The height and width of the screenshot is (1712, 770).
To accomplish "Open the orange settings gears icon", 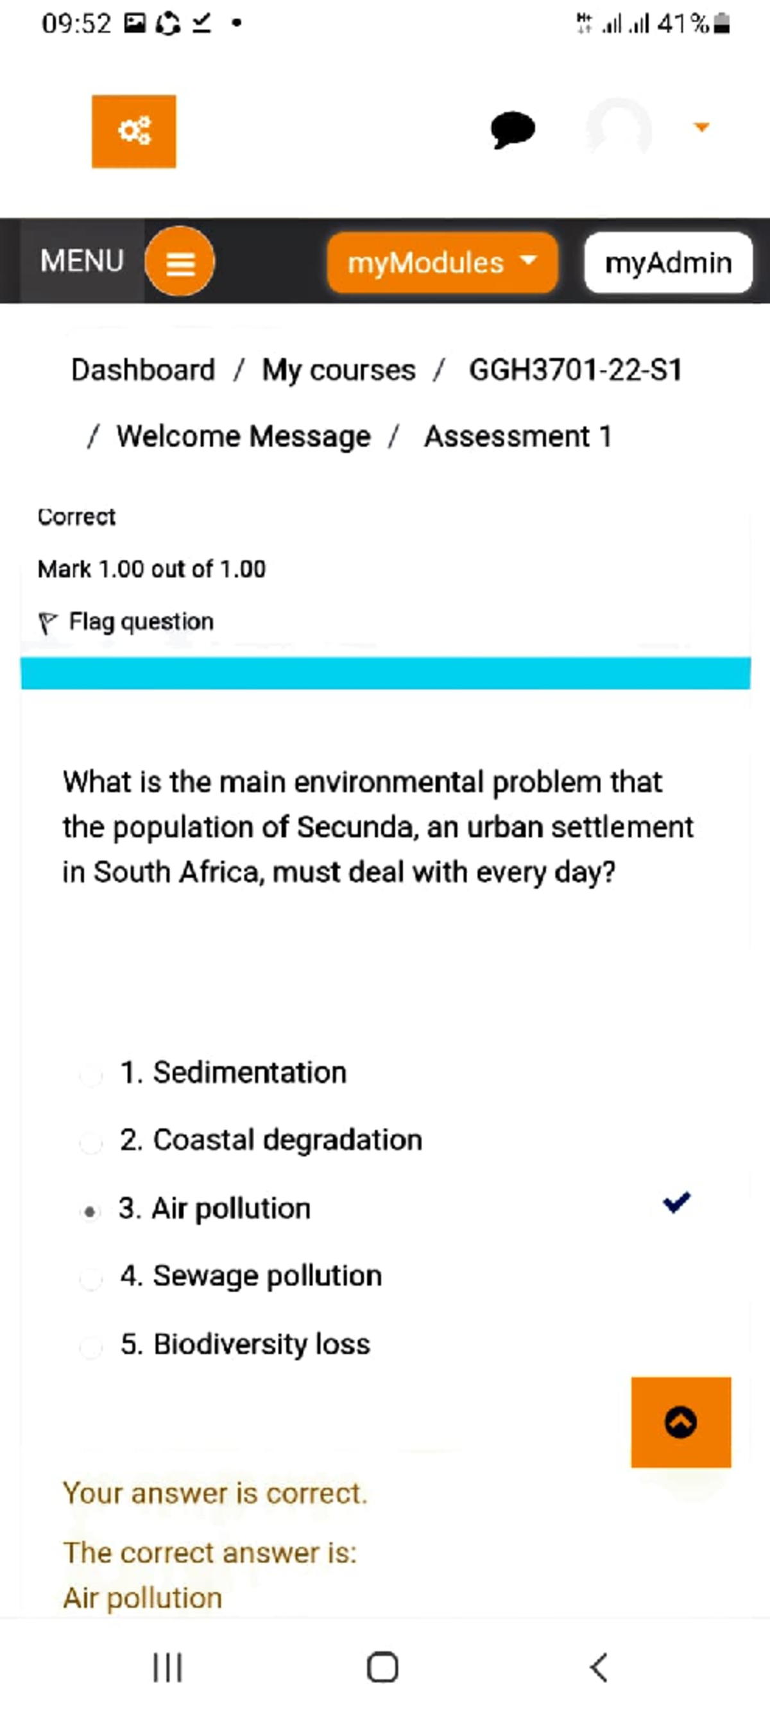I will tap(133, 131).
